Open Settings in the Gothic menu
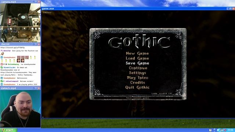The width and height of the screenshot is (235, 132). click(138, 73)
